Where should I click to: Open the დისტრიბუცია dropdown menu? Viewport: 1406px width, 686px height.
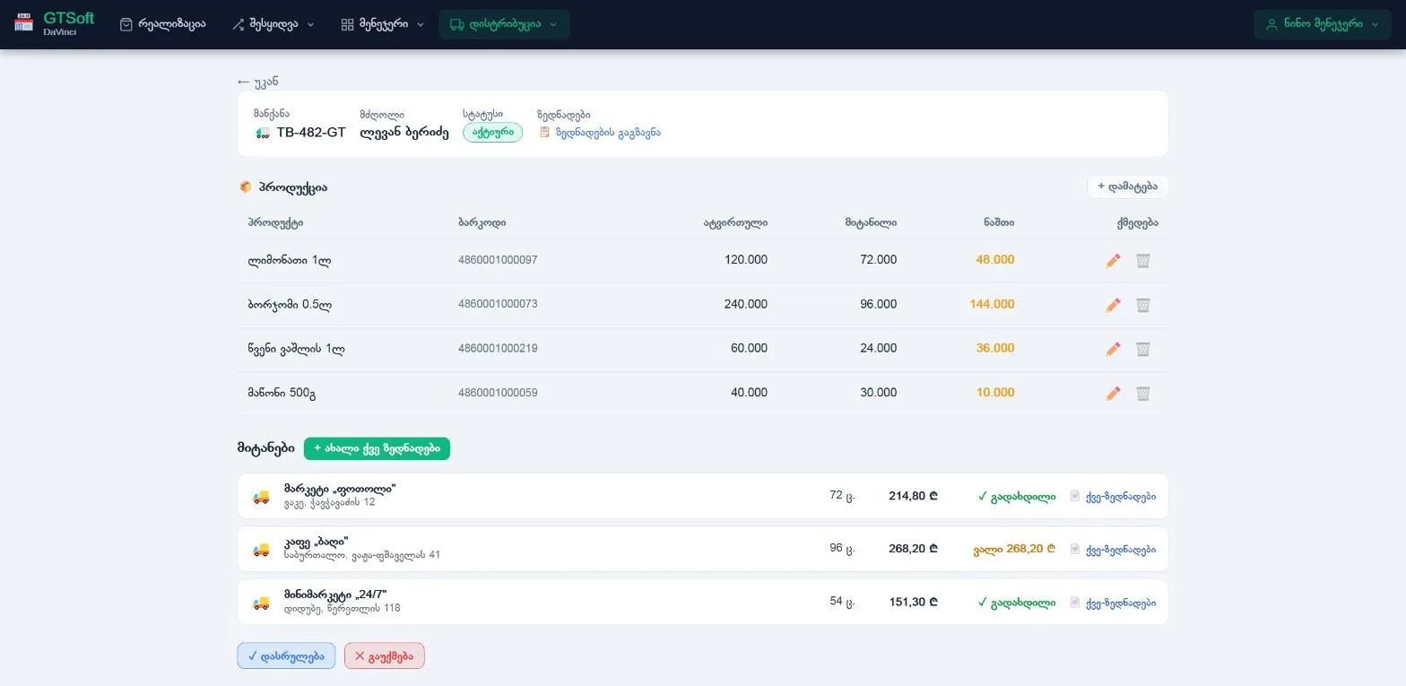click(x=504, y=24)
